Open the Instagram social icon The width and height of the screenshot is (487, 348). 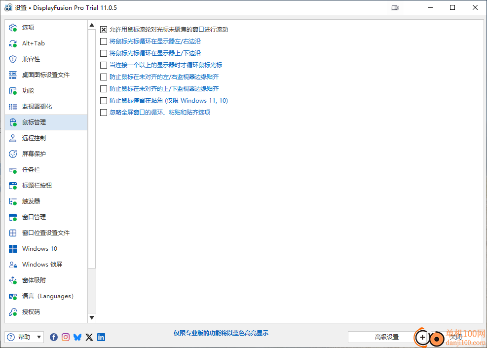(x=66, y=337)
